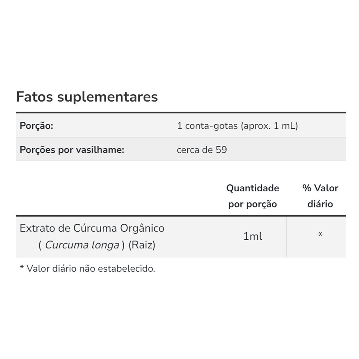Click the Fatos suplementares heading
The width and height of the screenshot is (359, 359).
87,97
